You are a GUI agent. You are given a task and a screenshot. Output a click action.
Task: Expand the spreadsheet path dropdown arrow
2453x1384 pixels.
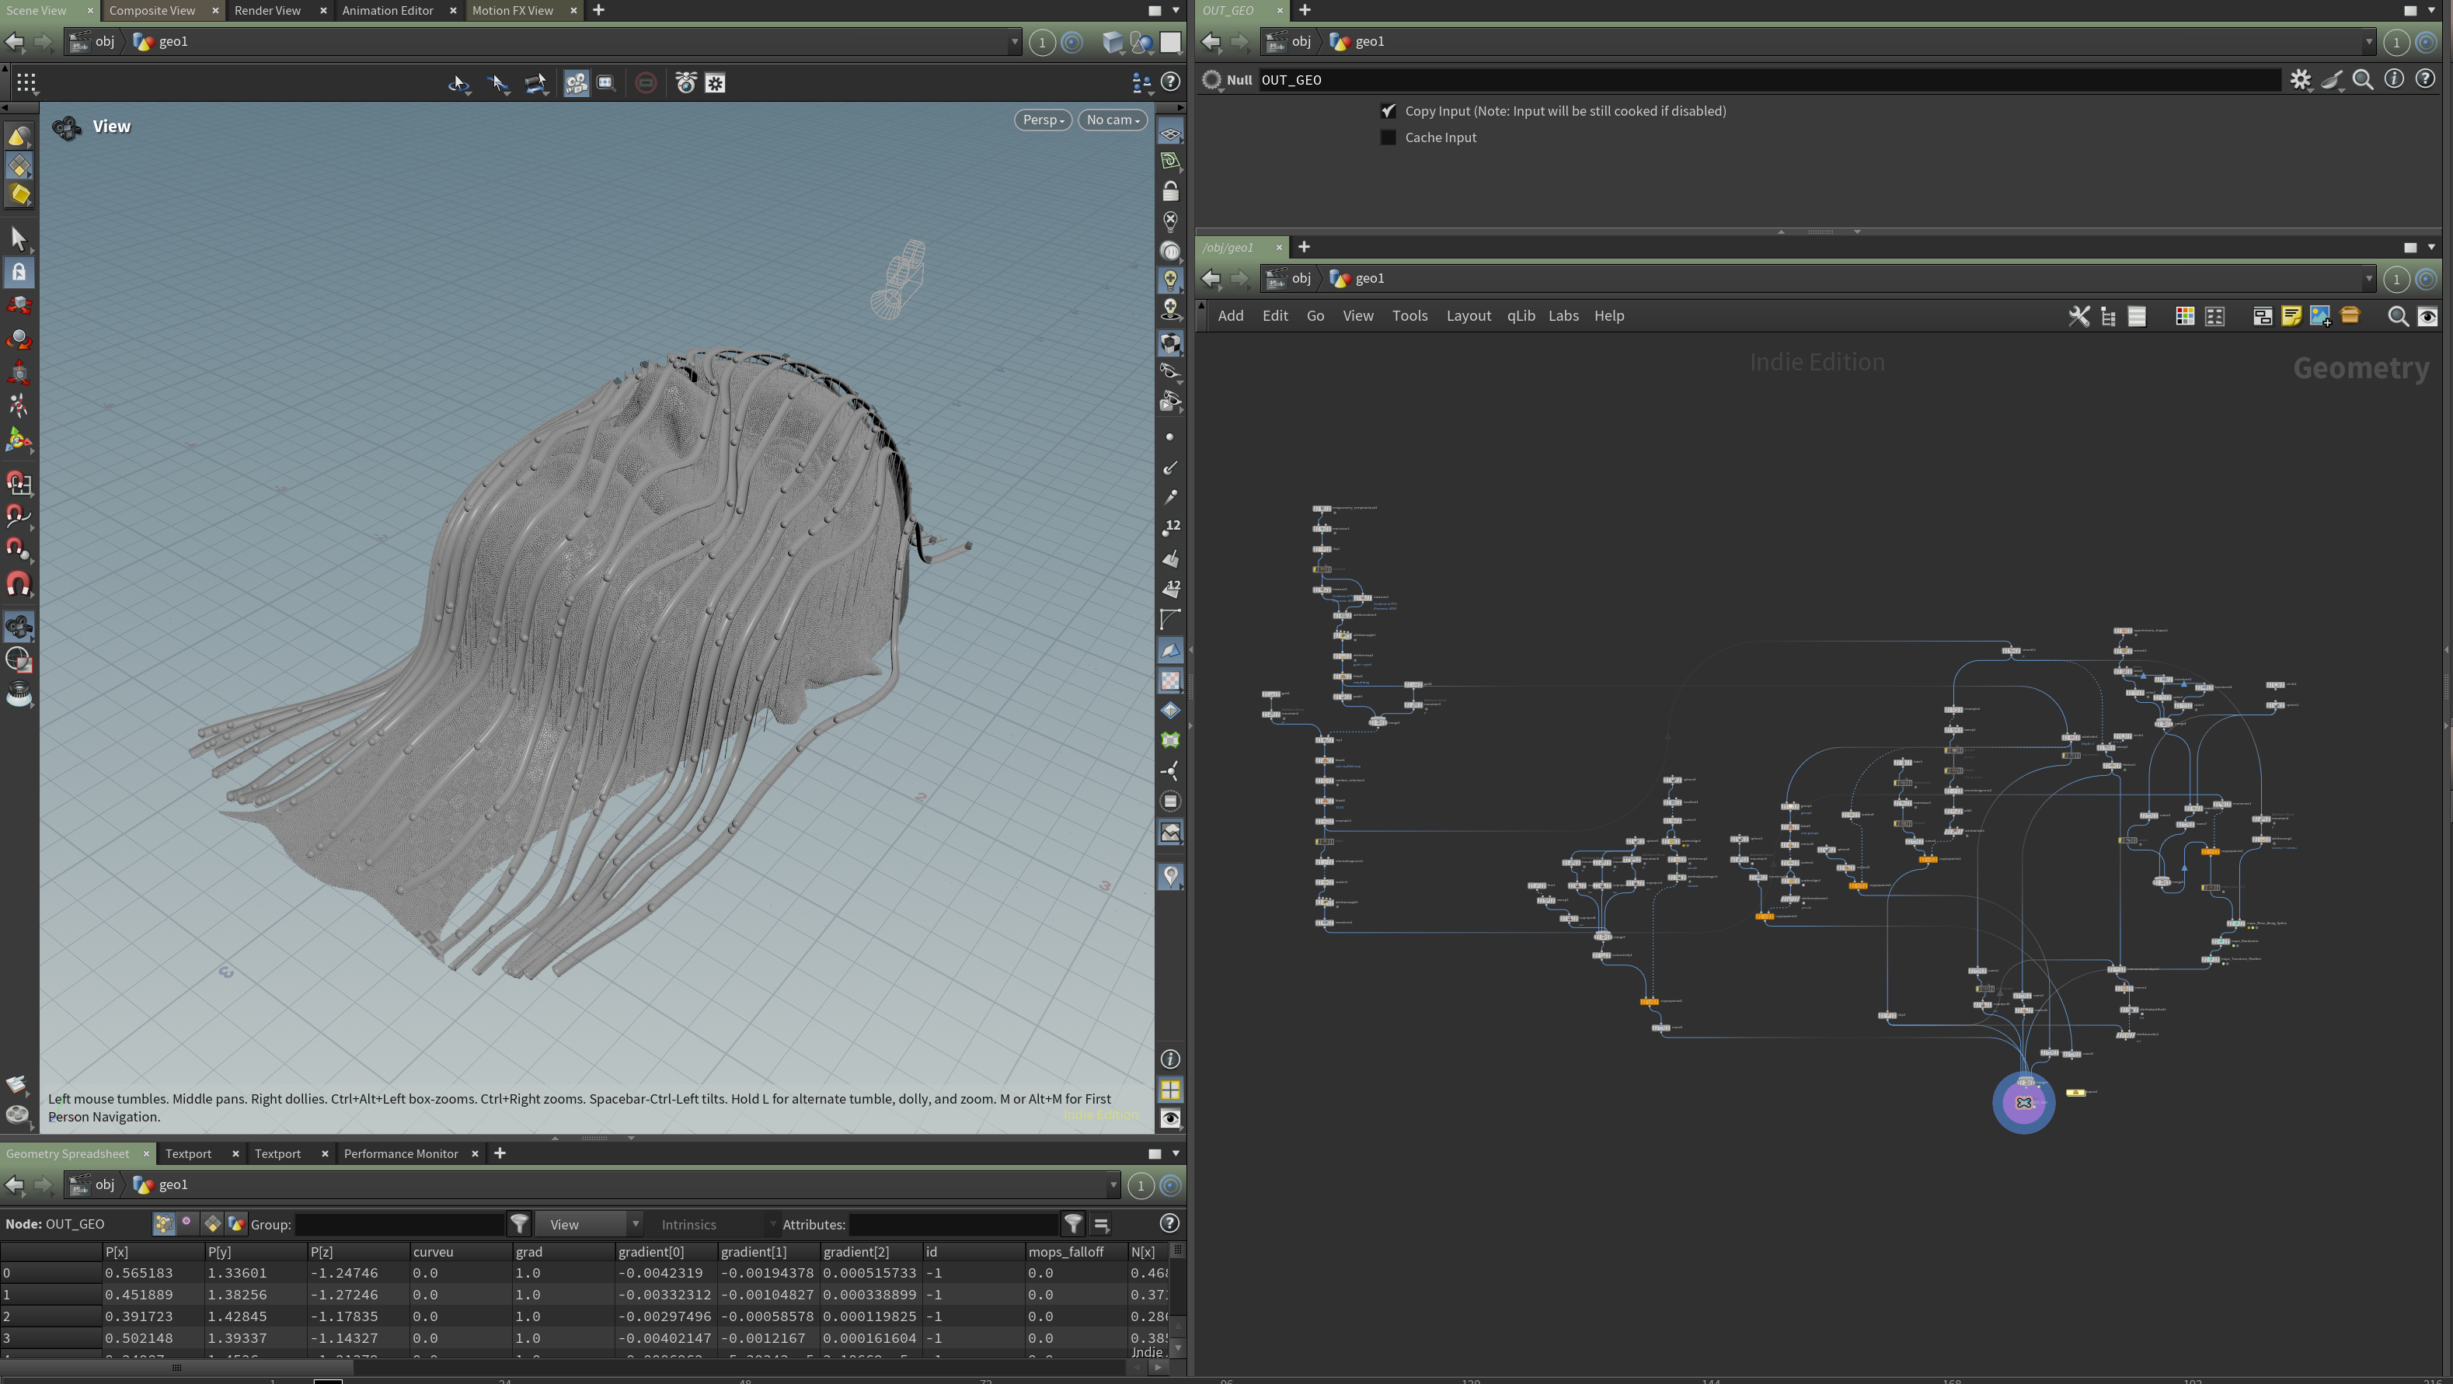1113,1185
